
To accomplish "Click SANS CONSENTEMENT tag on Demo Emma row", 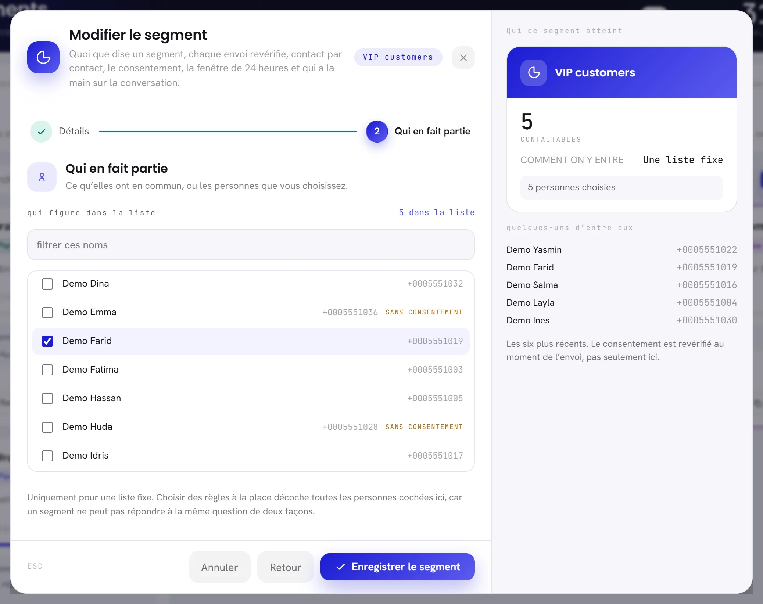I will 424,312.
